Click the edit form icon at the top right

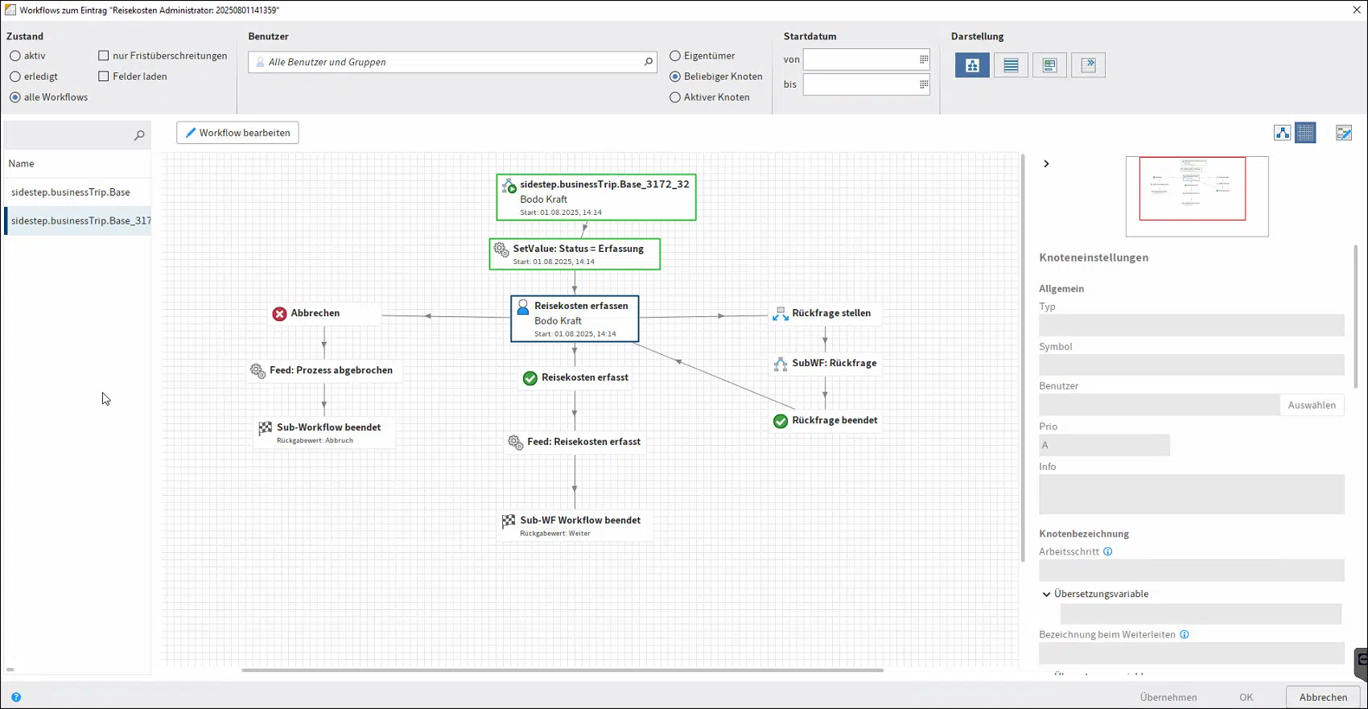(x=1344, y=133)
